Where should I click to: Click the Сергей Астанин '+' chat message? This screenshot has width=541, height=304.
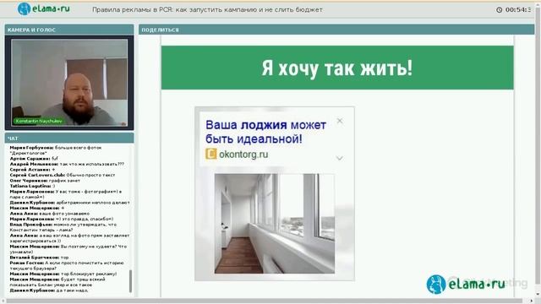click(32, 170)
